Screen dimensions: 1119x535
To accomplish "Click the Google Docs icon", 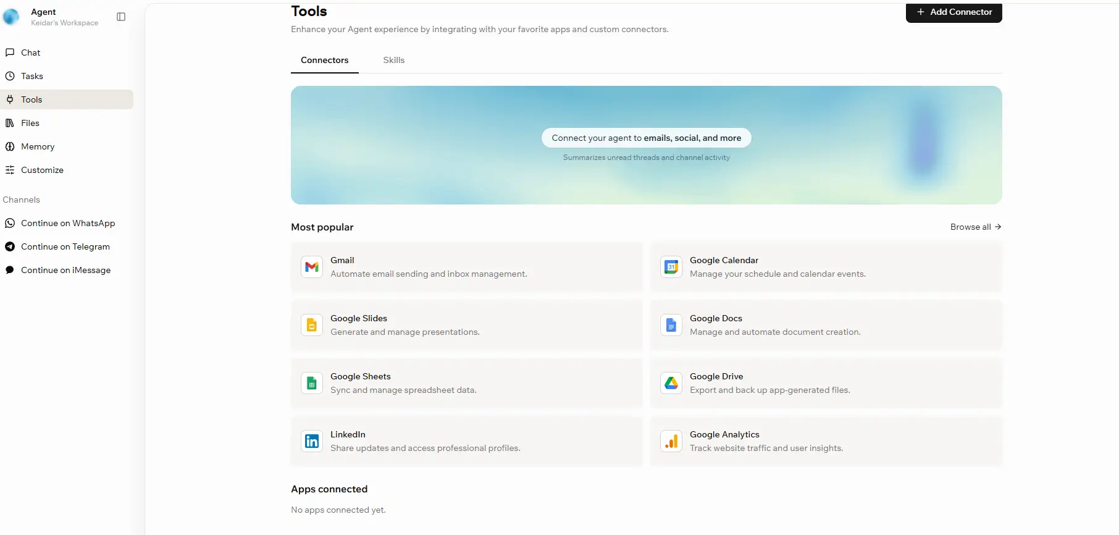I will point(671,325).
